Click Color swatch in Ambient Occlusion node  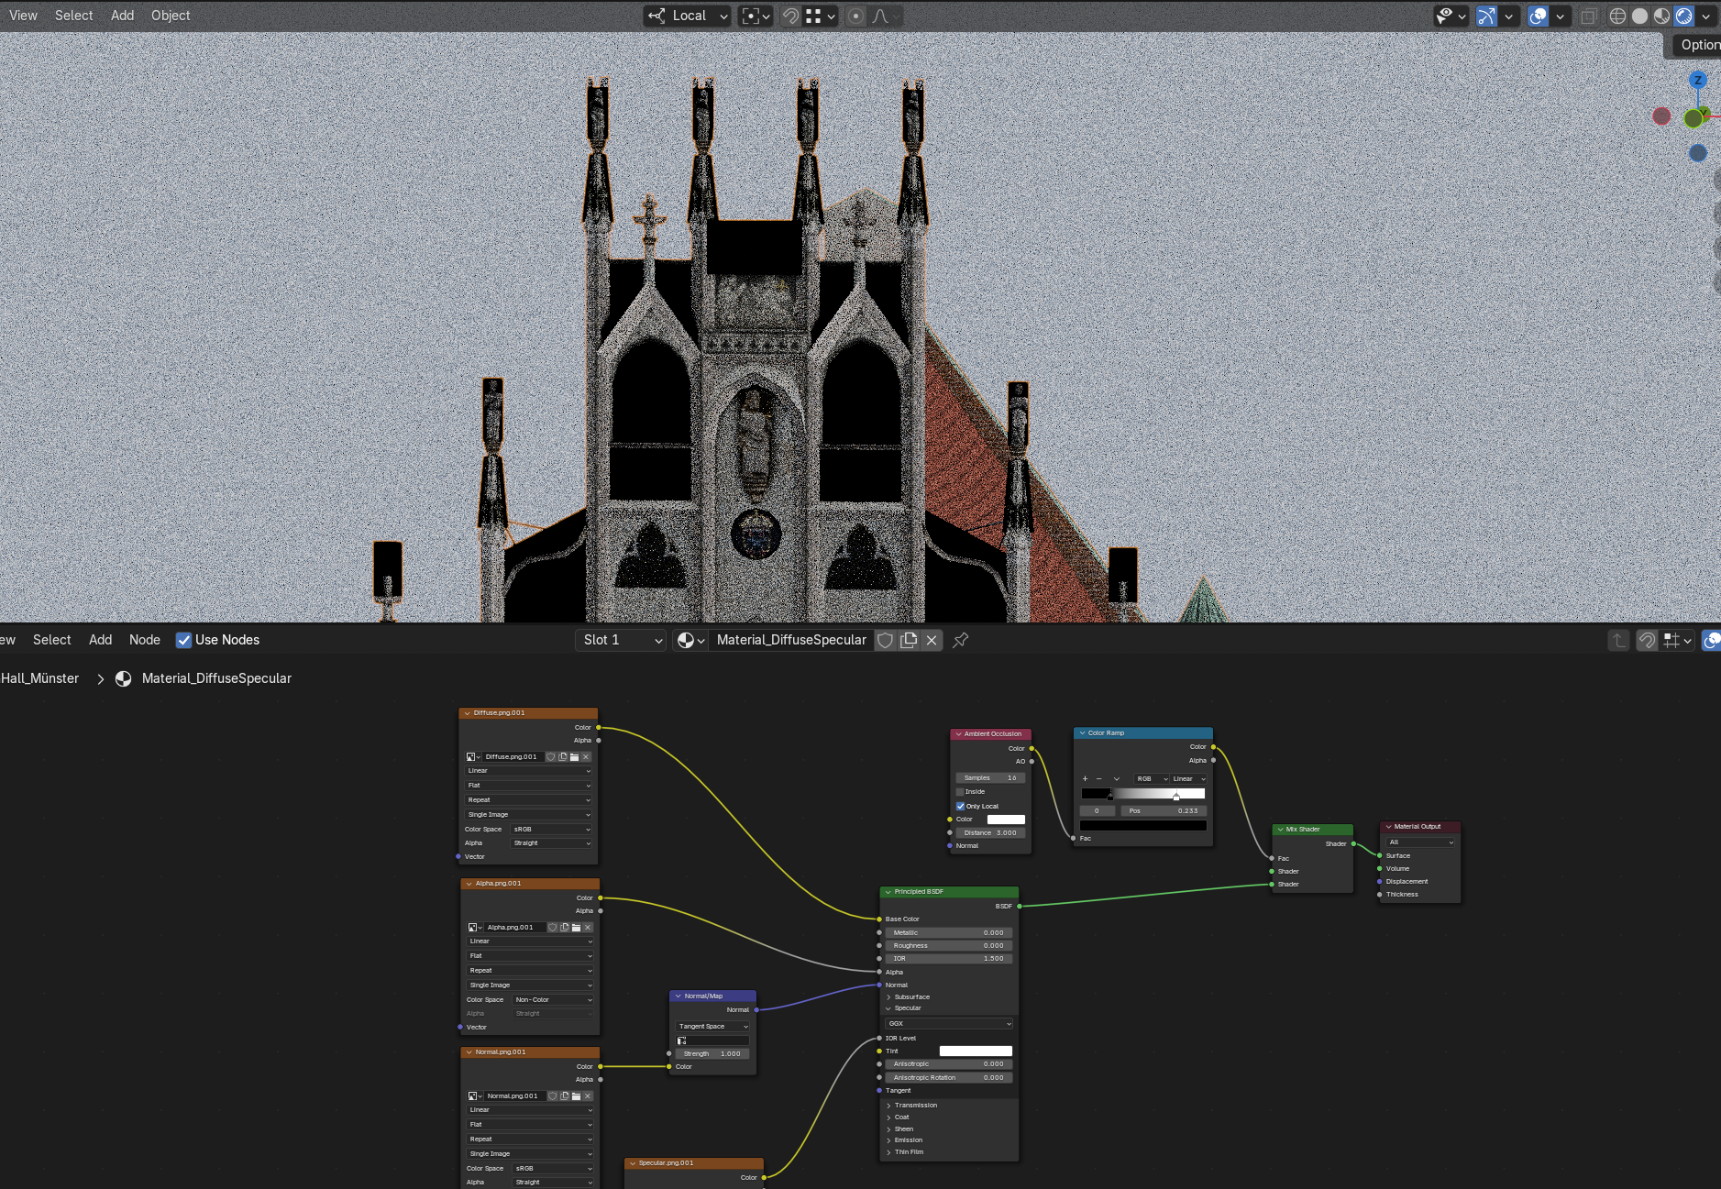click(x=1006, y=820)
